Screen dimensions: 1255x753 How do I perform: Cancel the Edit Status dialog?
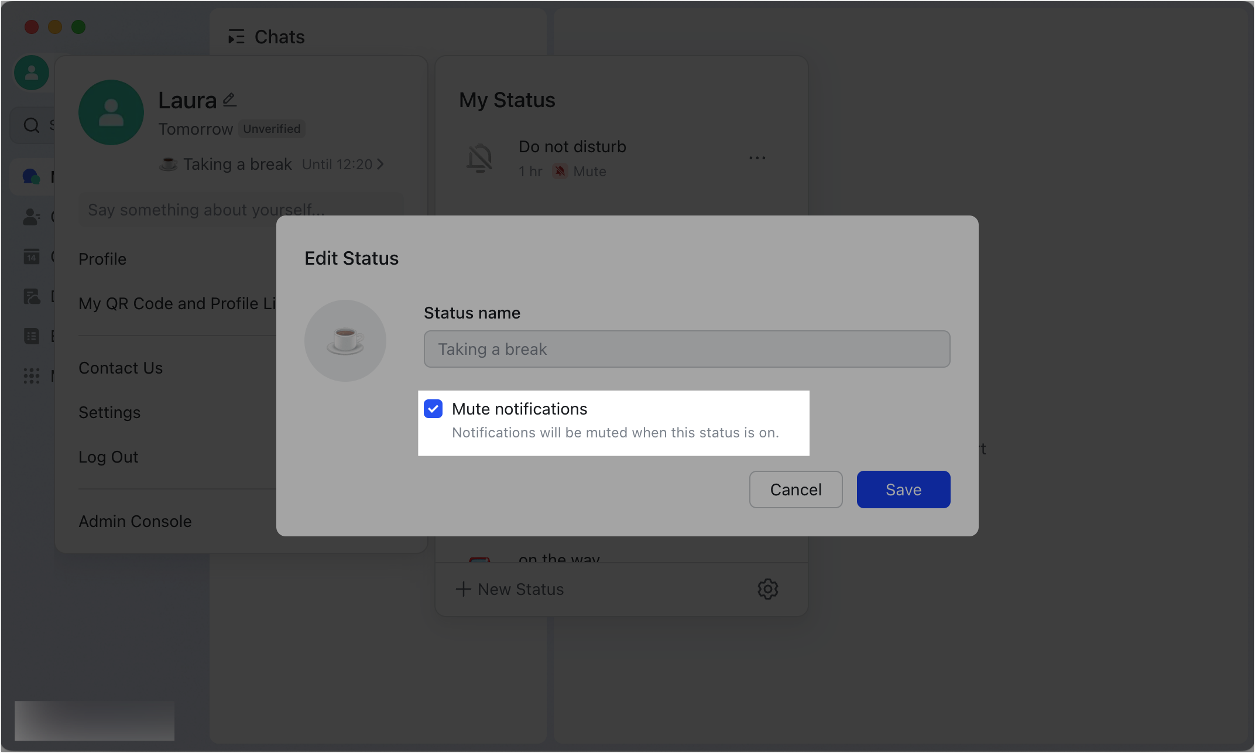[795, 489]
